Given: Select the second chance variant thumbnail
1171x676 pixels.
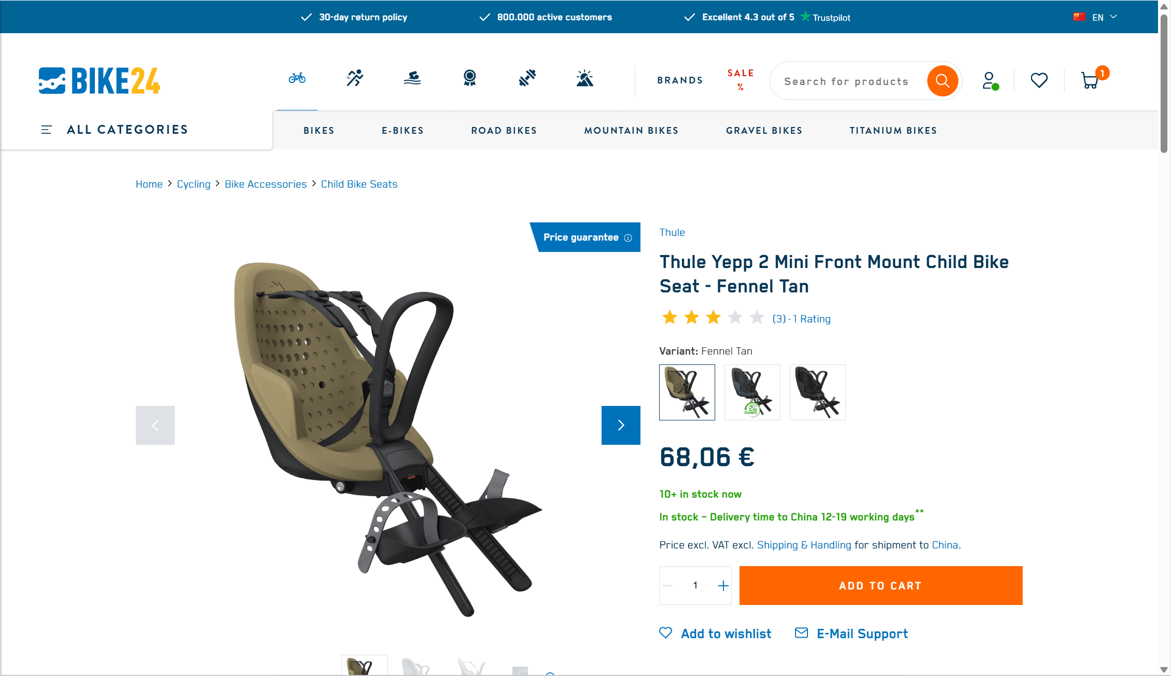Looking at the screenshot, I should [752, 392].
